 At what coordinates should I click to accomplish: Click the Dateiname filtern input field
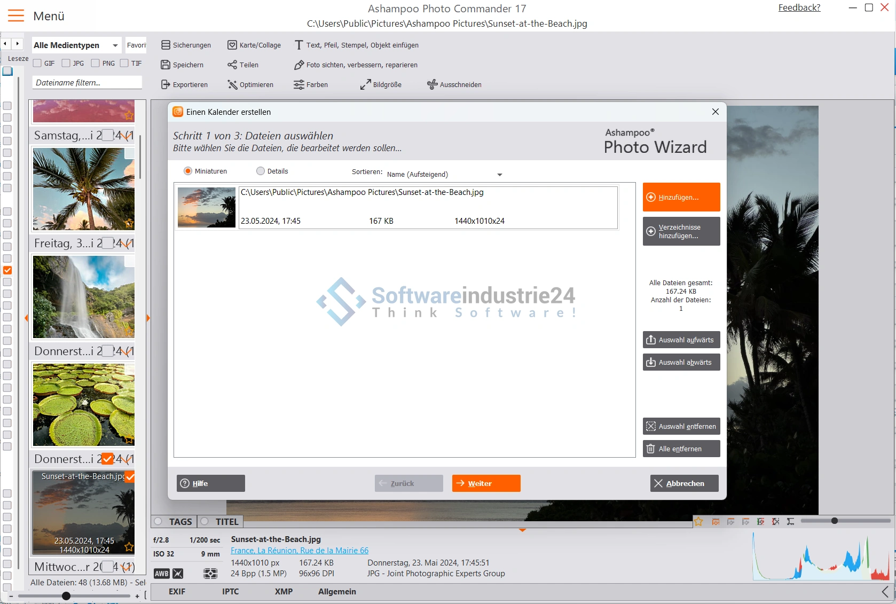tap(87, 83)
